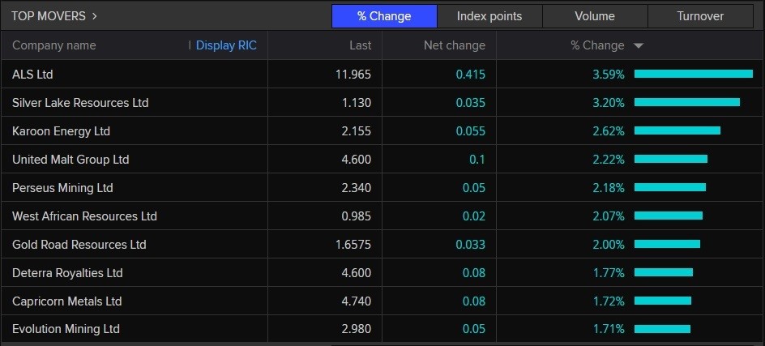Screen dimensions: 765x346
Task: Select Capricorn Metals Ltd
Action: (66, 301)
